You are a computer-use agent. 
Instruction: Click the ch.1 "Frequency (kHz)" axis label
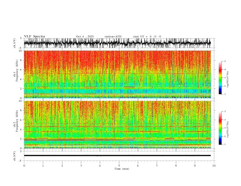17,71
